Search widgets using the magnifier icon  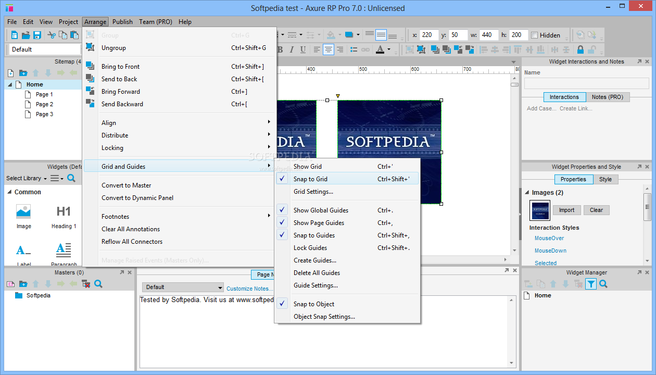coord(71,178)
